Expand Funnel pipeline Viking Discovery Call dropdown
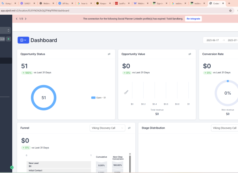The width and height of the screenshot is (238, 173). [x=107, y=128]
